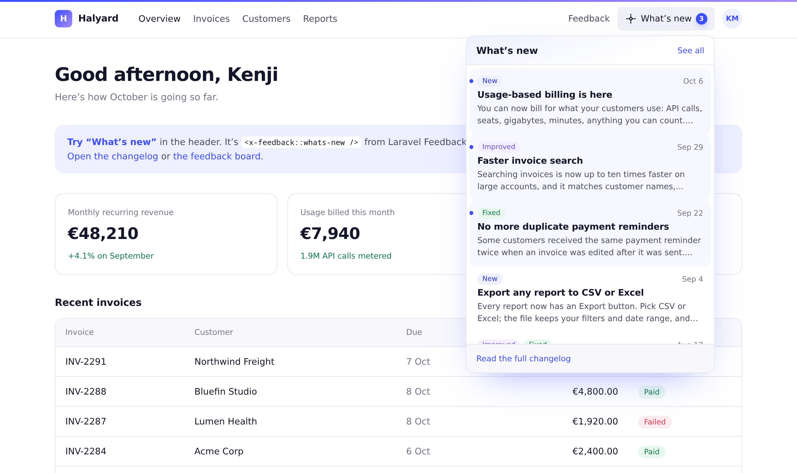
Task: Click the New tag on Sep 4 entry
Action: click(x=490, y=279)
